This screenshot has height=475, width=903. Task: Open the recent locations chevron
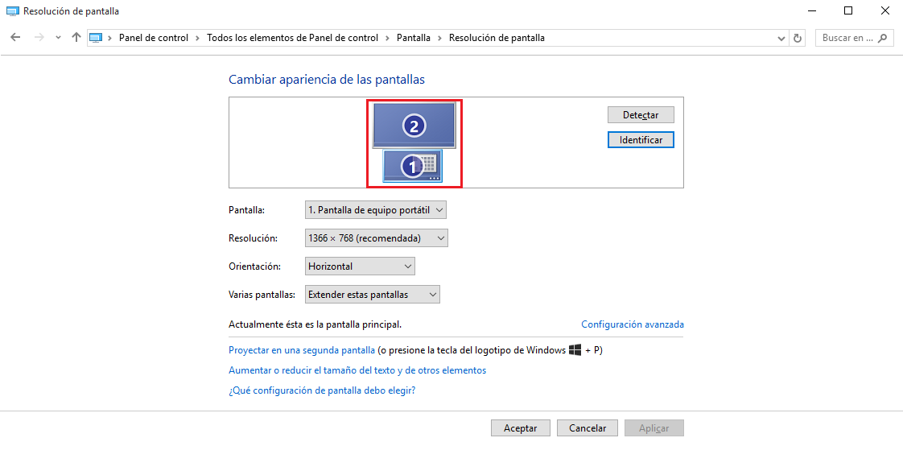58,38
